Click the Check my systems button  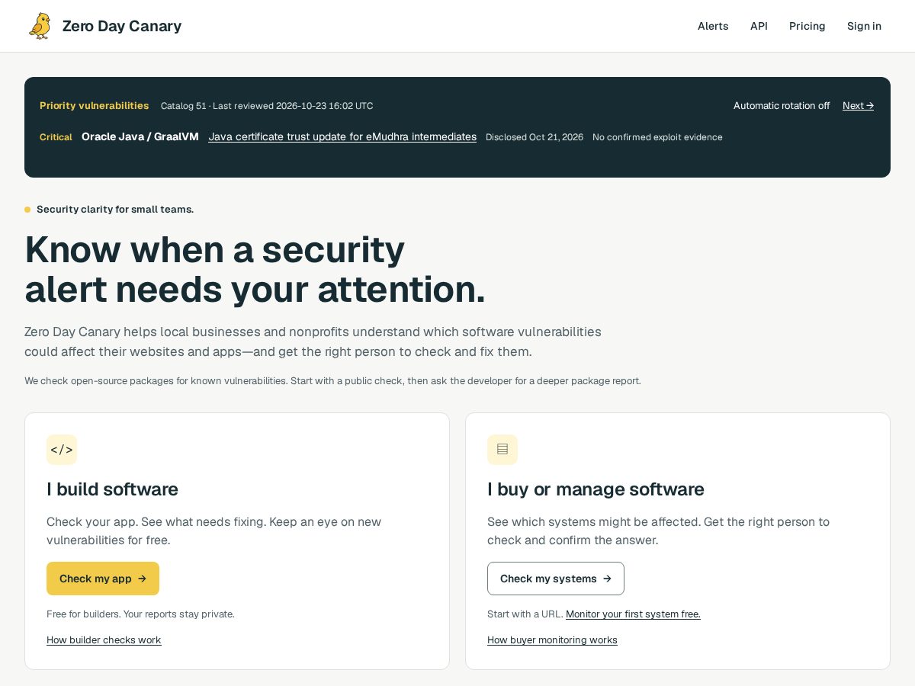pos(556,579)
